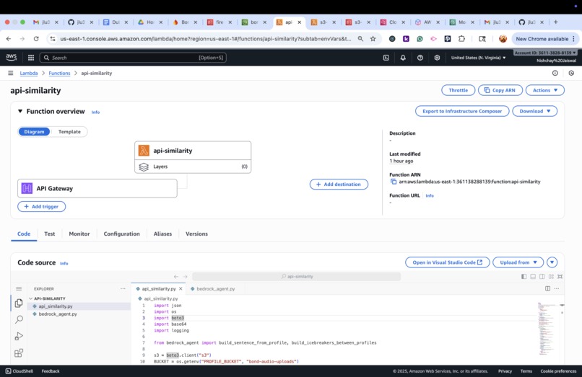Select the Diagram view toggle
Screen dimensions: 582x377
click(34, 132)
